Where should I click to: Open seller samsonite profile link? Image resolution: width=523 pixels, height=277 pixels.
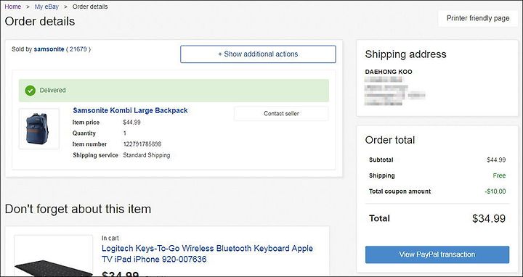[x=49, y=49]
